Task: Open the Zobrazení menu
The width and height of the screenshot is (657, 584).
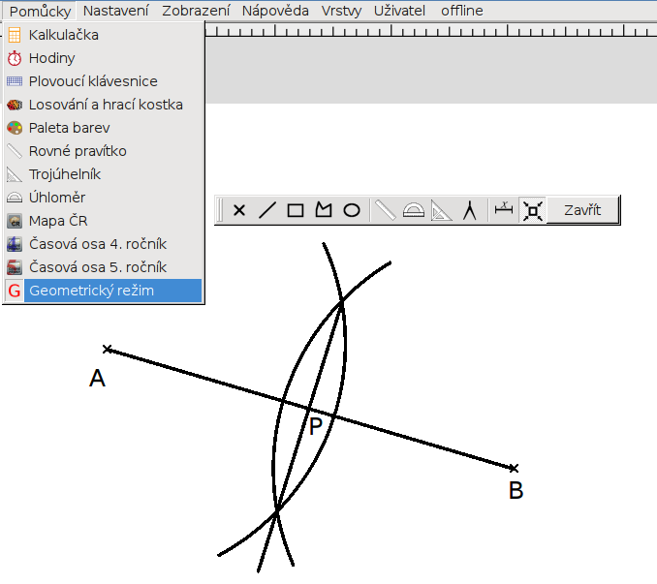Action: point(196,11)
